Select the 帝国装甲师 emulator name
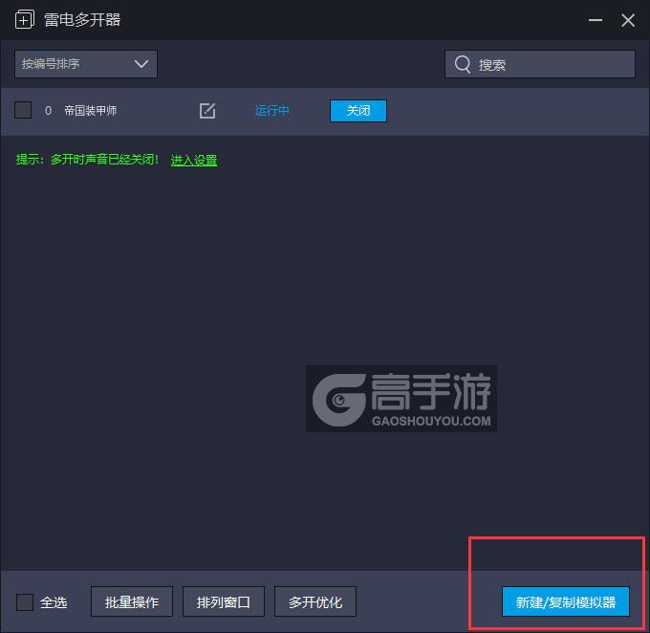The image size is (650, 633). [91, 111]
